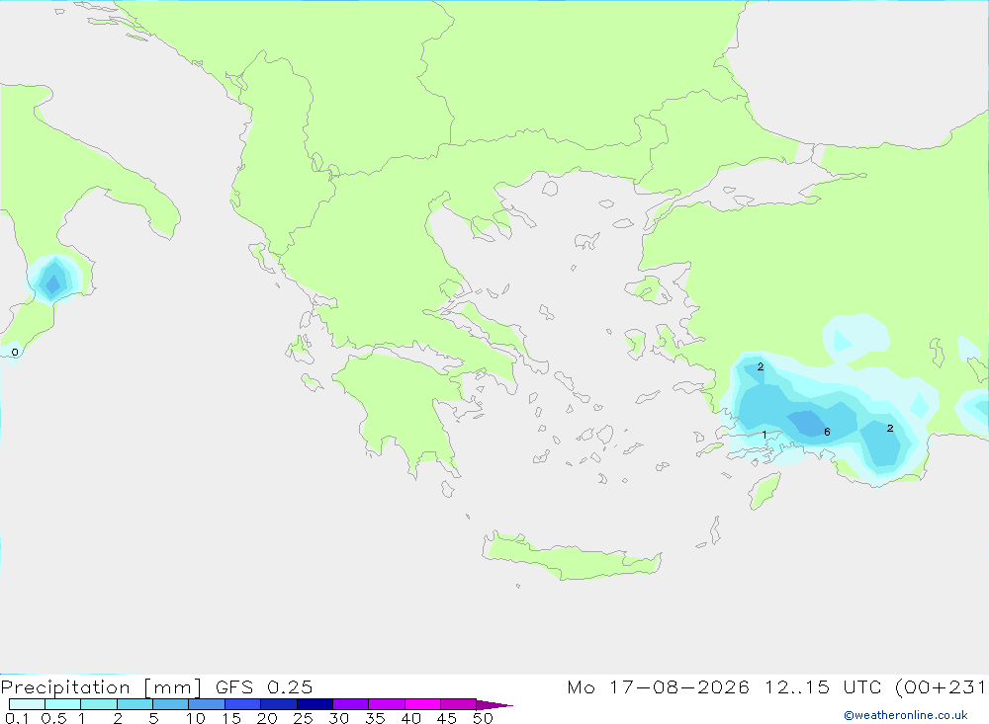Click the legend label '50'
The height and width of the screenshot is (724, 989).
[483, 718]
